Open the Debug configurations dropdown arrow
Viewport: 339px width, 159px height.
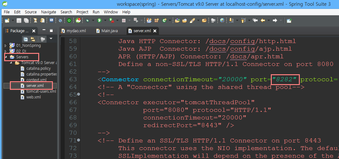pos(93,20)
